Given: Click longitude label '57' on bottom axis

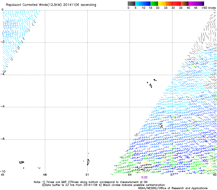Looking at the screenshot, I should (x=172, y=175).
